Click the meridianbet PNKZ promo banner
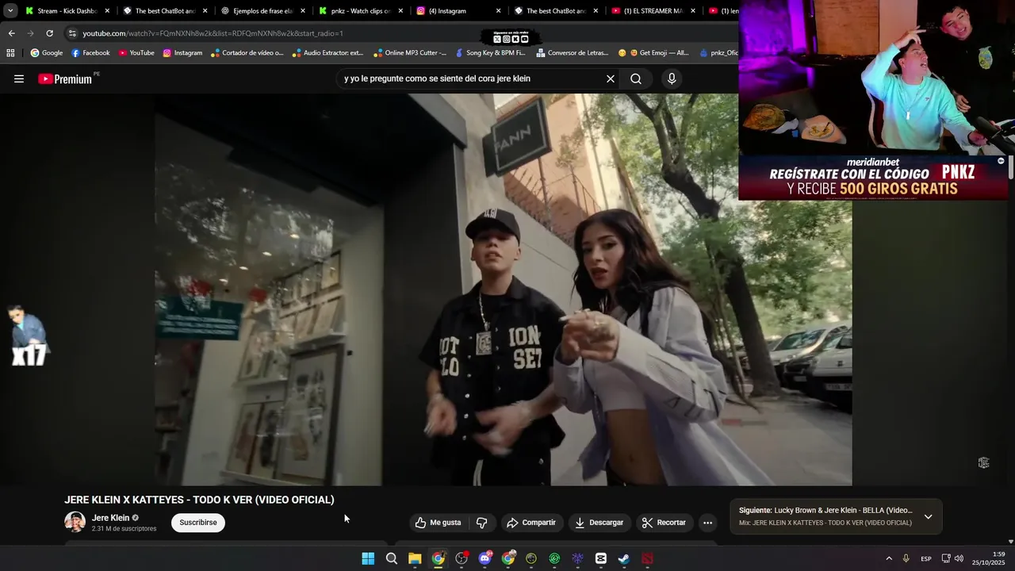1015x571 pixels. point(872,178)
